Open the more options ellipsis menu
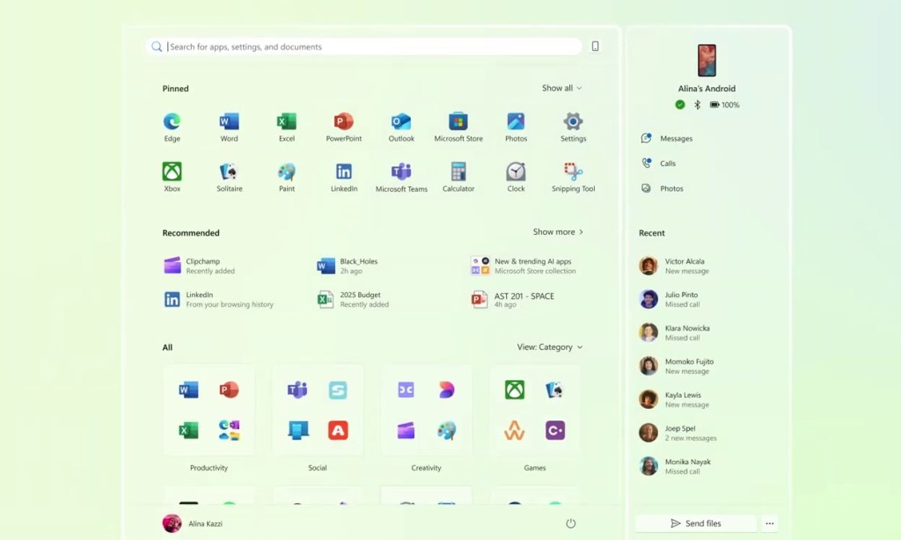 pyautogui.click(x=769, y=523)
